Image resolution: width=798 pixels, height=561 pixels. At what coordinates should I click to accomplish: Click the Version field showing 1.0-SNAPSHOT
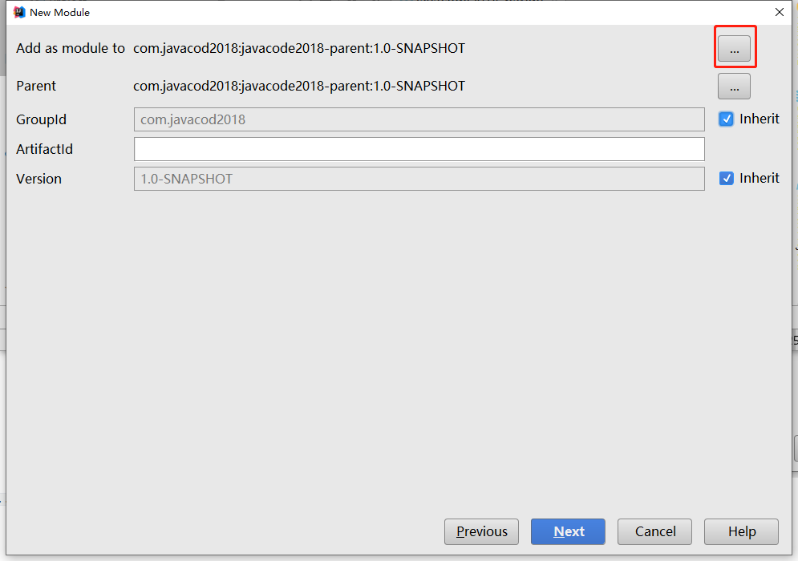tap(419, 179)
